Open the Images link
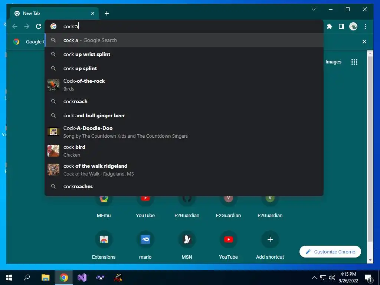The image size is (380, 285). [x=333, y=62]
